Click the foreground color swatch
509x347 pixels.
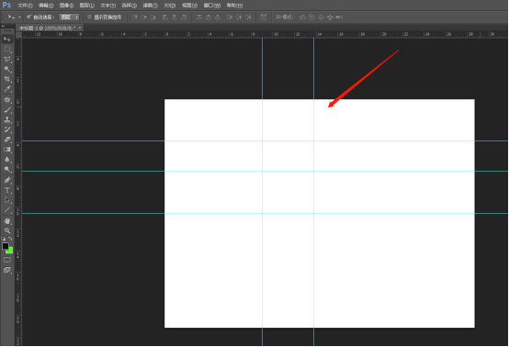pos(6,246)
